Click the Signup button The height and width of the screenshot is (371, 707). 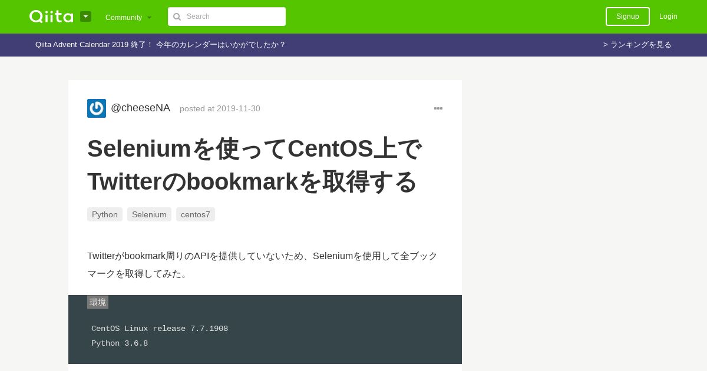(x=627, y=16)
